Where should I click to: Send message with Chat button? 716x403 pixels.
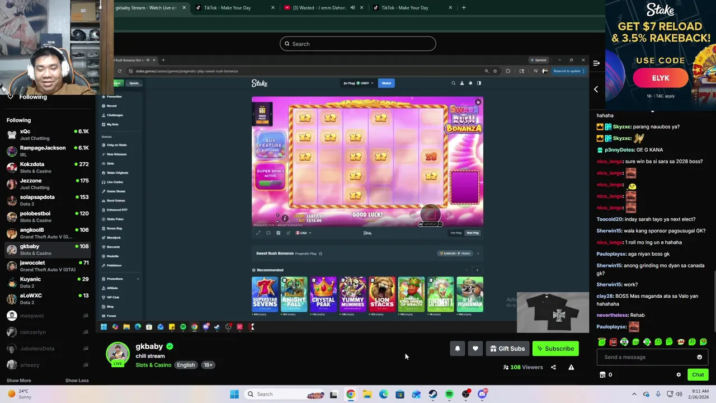pyautogui.click(x=698, y=375)
